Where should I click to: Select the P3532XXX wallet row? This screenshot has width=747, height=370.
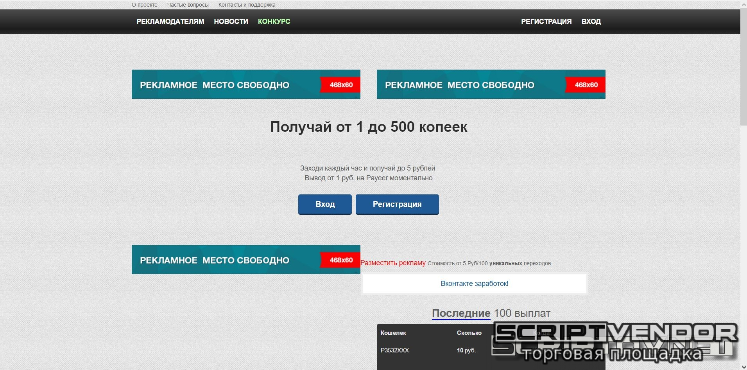(394, 350)
